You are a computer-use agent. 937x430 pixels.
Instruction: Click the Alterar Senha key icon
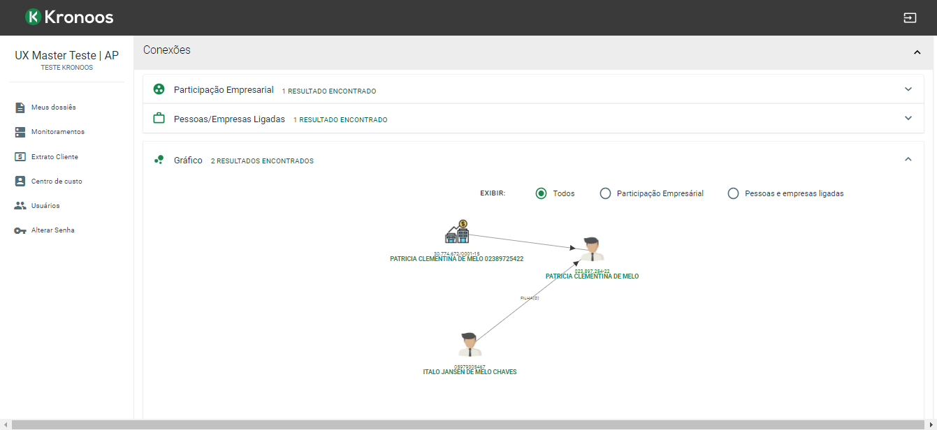point(20,230)
